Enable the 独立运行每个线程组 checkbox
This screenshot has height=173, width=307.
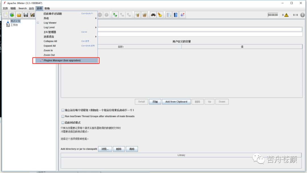[x=63, y=110]
